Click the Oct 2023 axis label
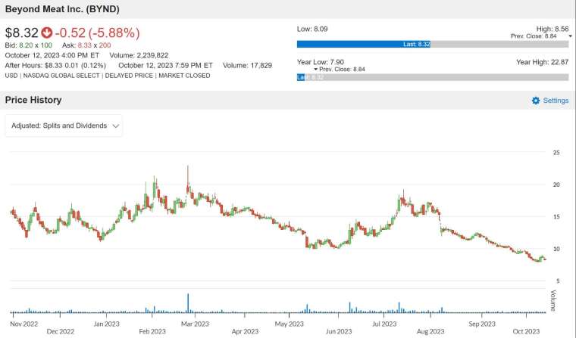The height and width of the screenshot is (338, 576). [526, 332]
